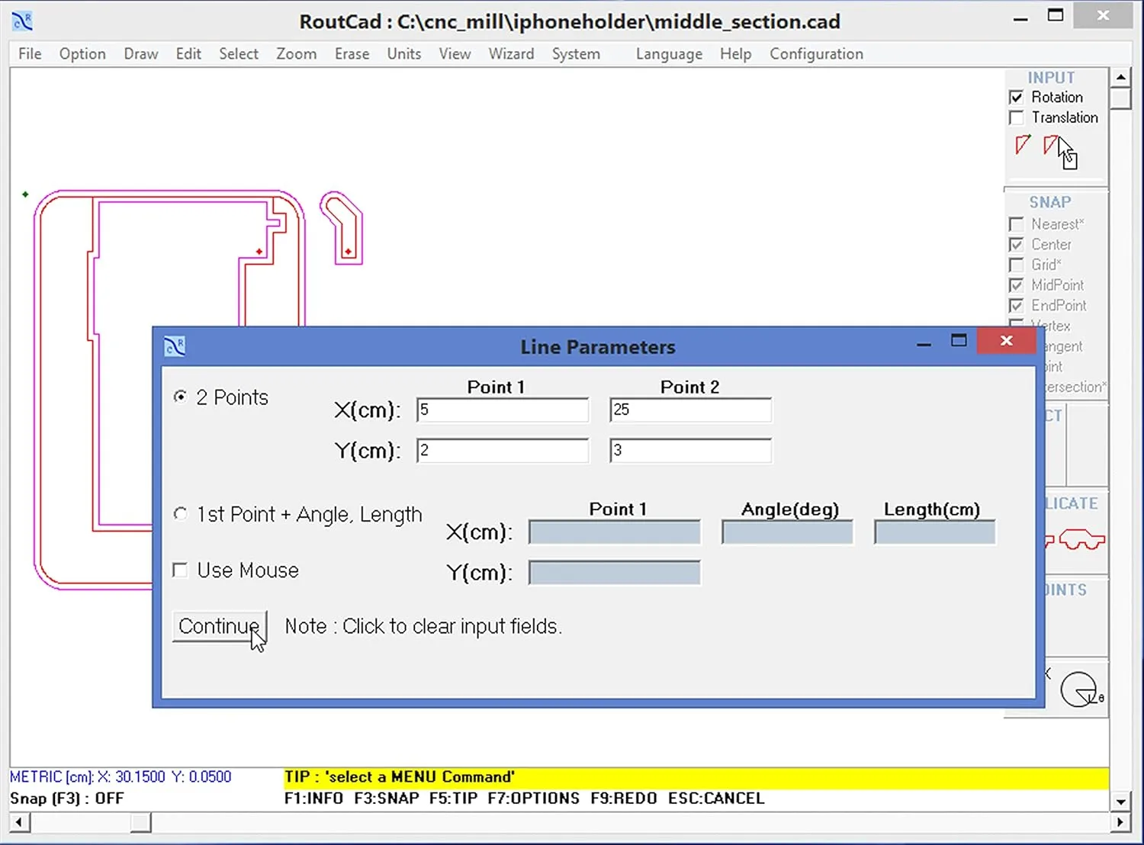This screenshot has height=845, width=1144.
Task: Click the Point 1 Y field containing 2
Action: click(x=502, y=450)
